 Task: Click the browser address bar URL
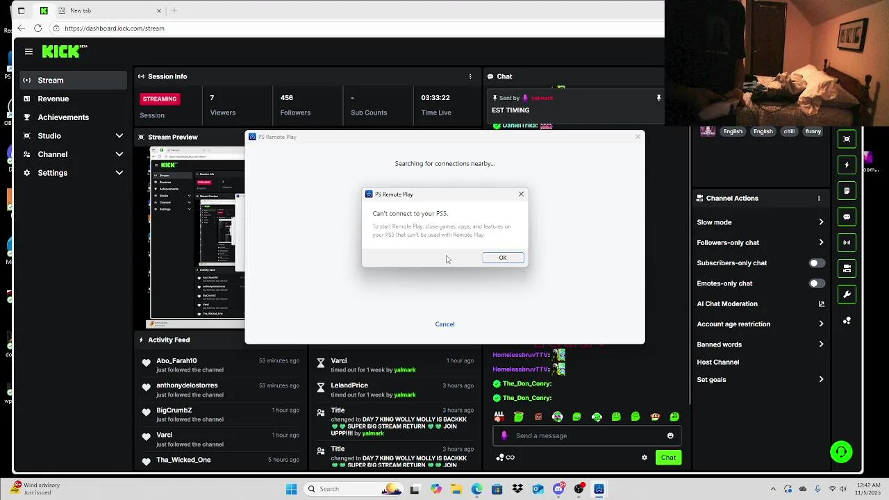(x=115, y=28)
